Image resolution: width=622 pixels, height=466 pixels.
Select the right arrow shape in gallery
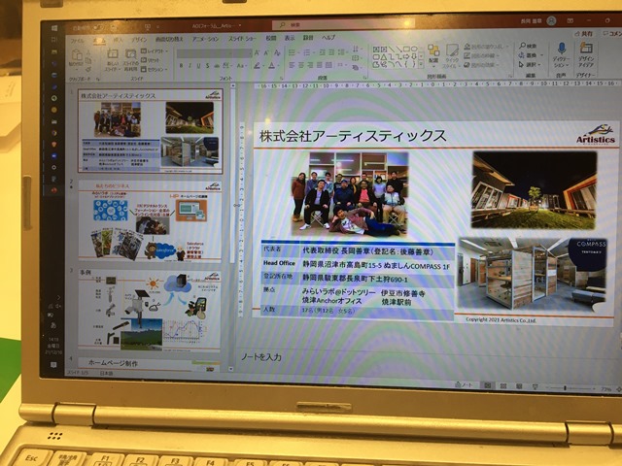(406, 57)
